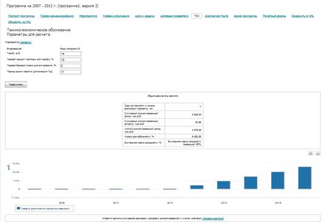Click the hide link beside Параметры
The image size is (325, 222).
coord(25,42)
